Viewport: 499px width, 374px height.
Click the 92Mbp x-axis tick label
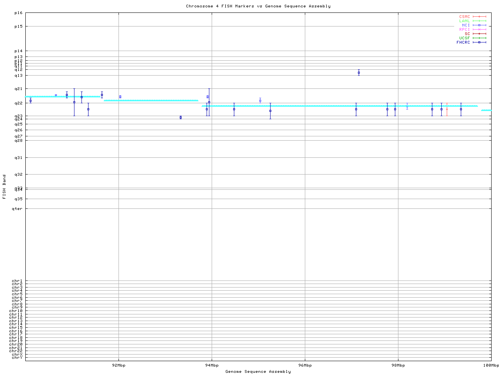(119, 365)
